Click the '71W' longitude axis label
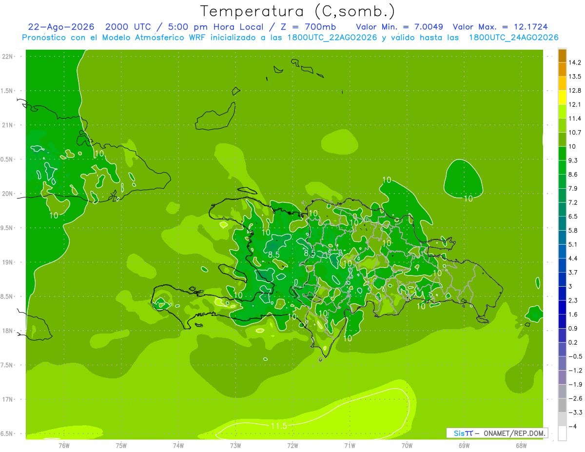The height and width of the screenshot is (452, 585). point(350,446)
